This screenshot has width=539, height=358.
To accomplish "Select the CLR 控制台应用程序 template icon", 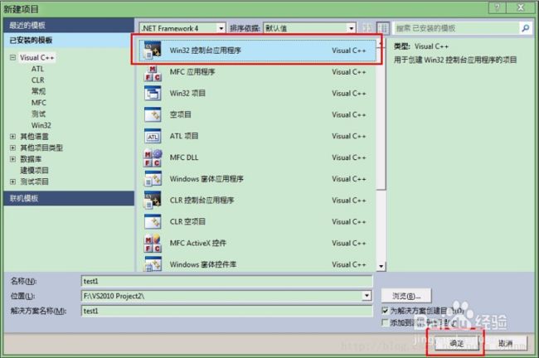I will point(153,201).
